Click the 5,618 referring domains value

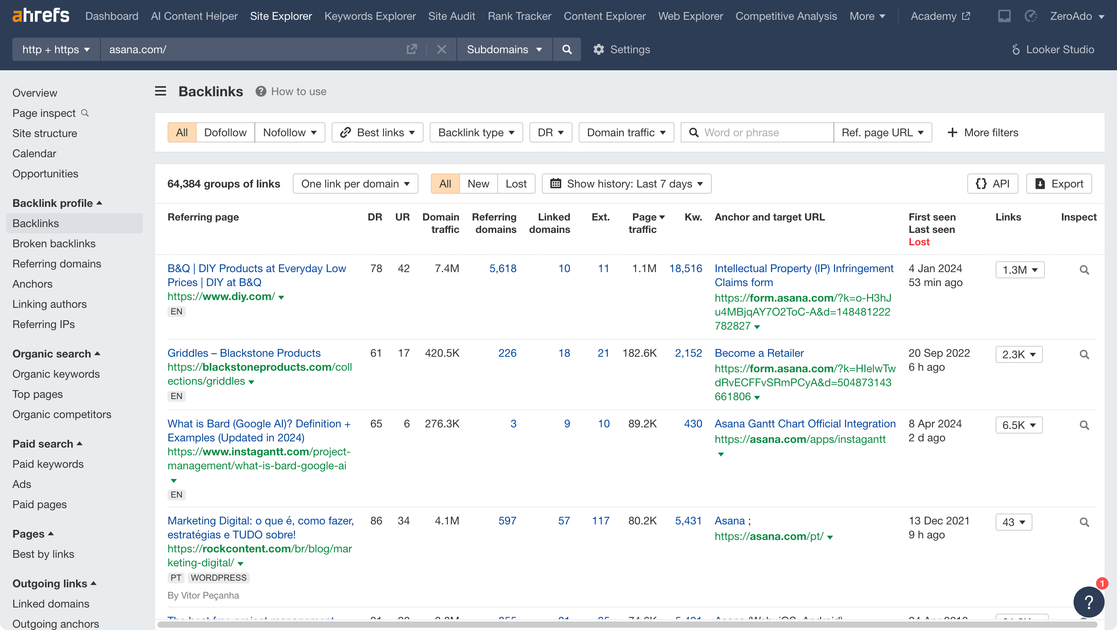pos(503,269)
